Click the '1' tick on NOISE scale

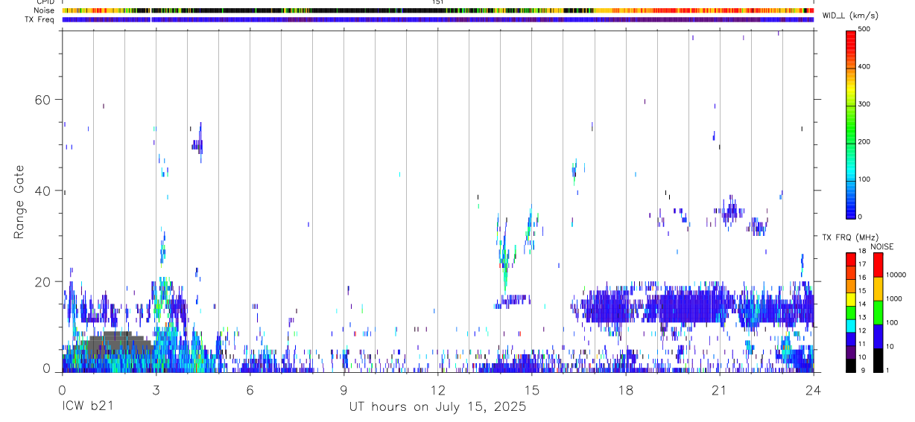pyautogui.click(x=887, y=370)
